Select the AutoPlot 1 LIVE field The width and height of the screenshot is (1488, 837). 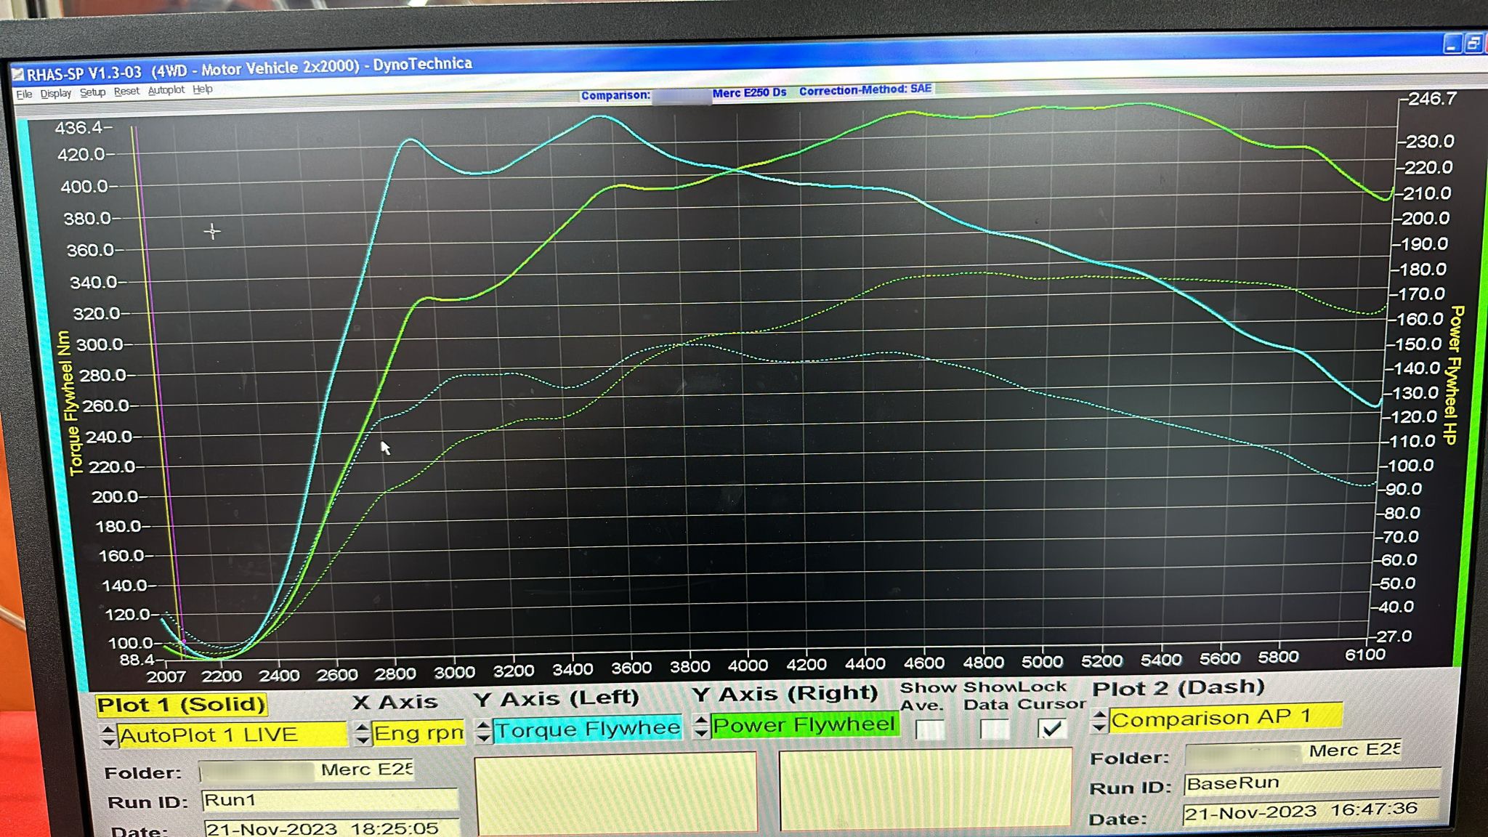[232, 735]
